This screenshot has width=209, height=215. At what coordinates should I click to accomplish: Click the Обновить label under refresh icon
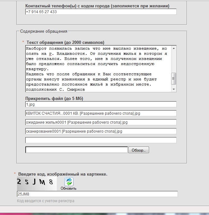pos(69,188)
